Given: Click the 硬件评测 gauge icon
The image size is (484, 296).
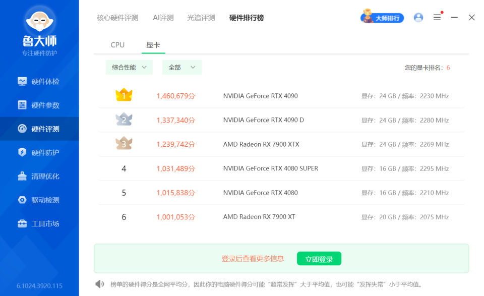Looking at the screenshot, I should 22,129.
